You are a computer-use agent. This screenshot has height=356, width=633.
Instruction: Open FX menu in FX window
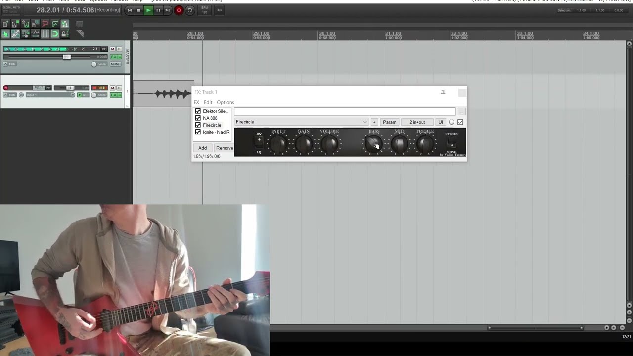(x=196, y=102)
